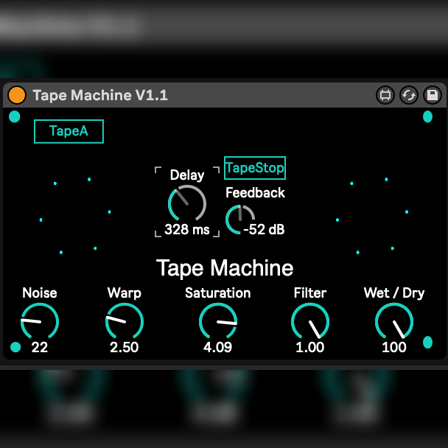Select the -52 dB feedback value

pos(264,229)
